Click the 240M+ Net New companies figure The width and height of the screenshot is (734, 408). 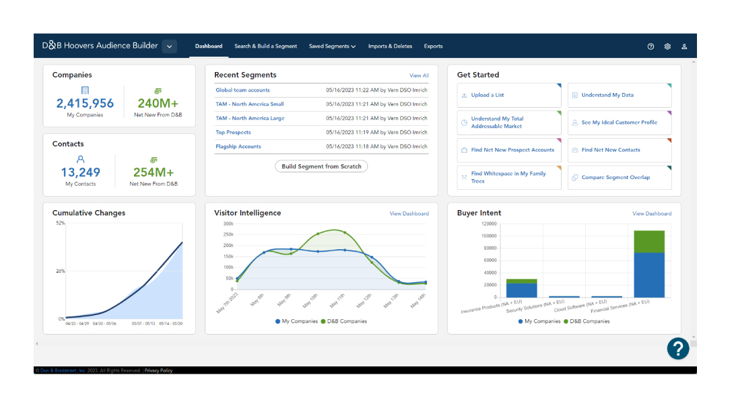(x=158, y=104)
